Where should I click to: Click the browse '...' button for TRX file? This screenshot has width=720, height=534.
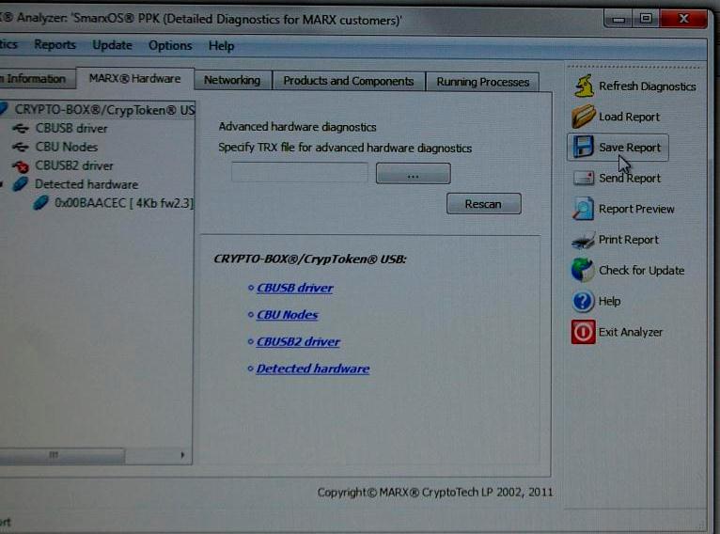tap(414, 174)
